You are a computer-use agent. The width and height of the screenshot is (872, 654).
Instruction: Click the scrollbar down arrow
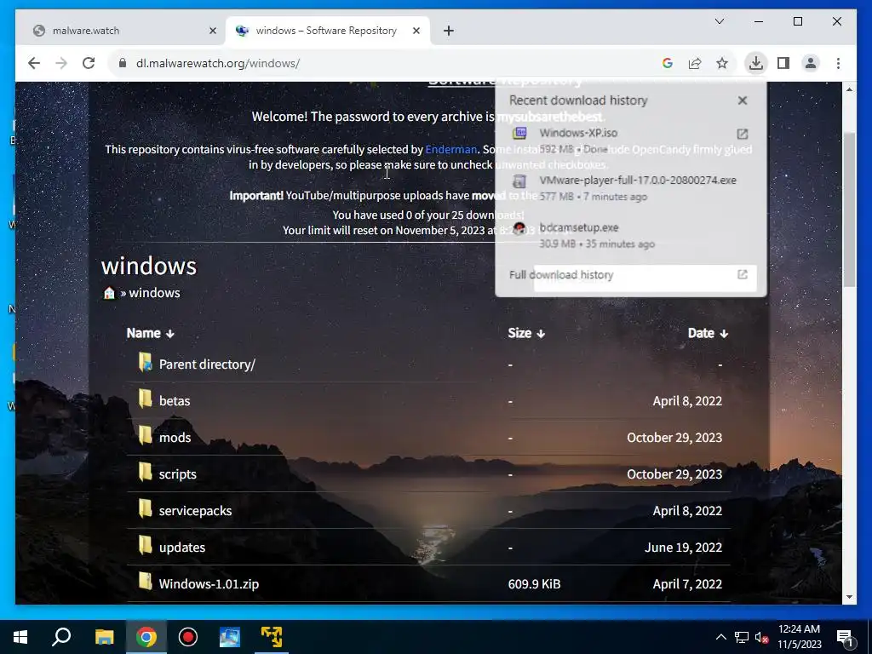coord(849,597)
